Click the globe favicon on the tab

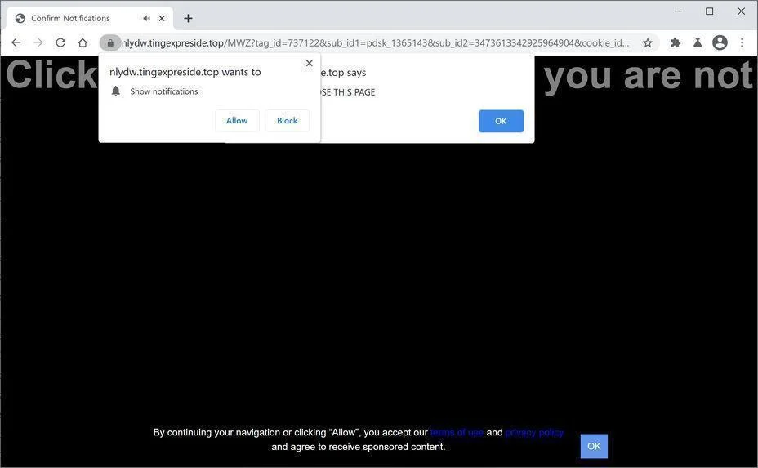coord(20,18)
